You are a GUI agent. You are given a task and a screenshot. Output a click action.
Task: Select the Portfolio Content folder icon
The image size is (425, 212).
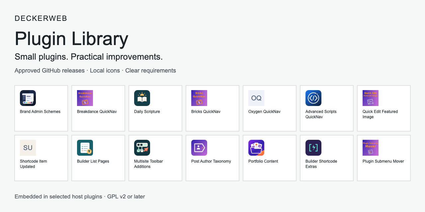(x=256, y=148)
